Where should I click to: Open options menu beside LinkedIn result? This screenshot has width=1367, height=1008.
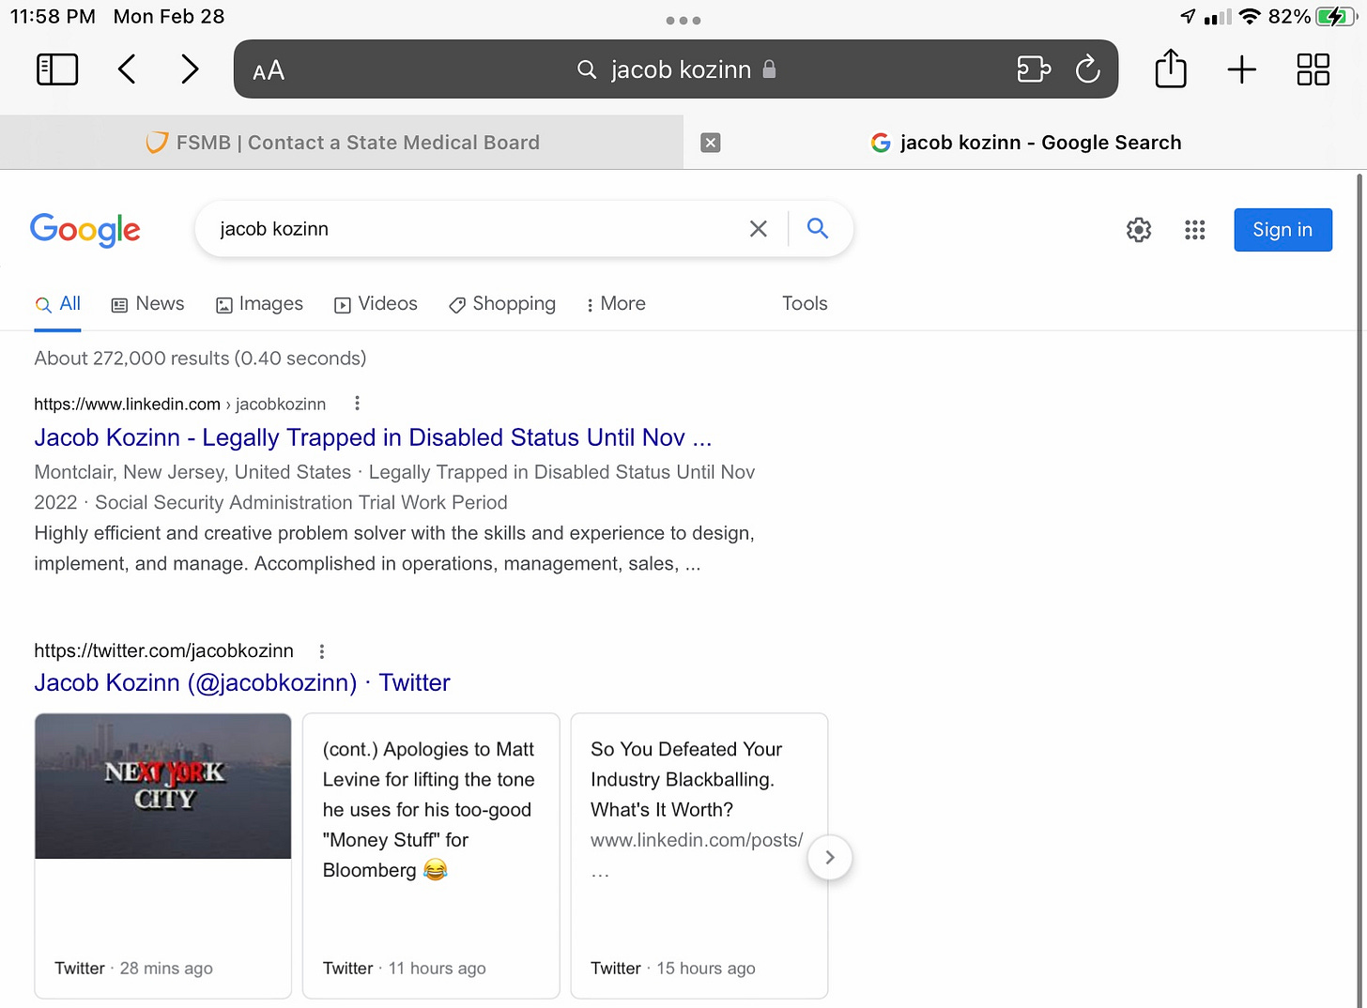[x=357, y=404]
